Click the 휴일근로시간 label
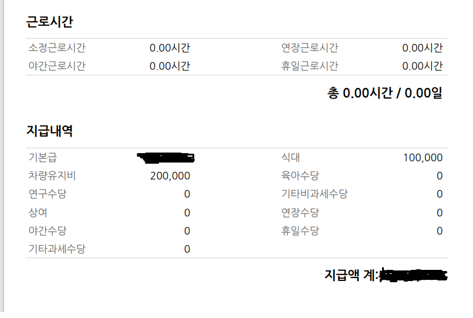The image size is (473, 318). [309, 66]
